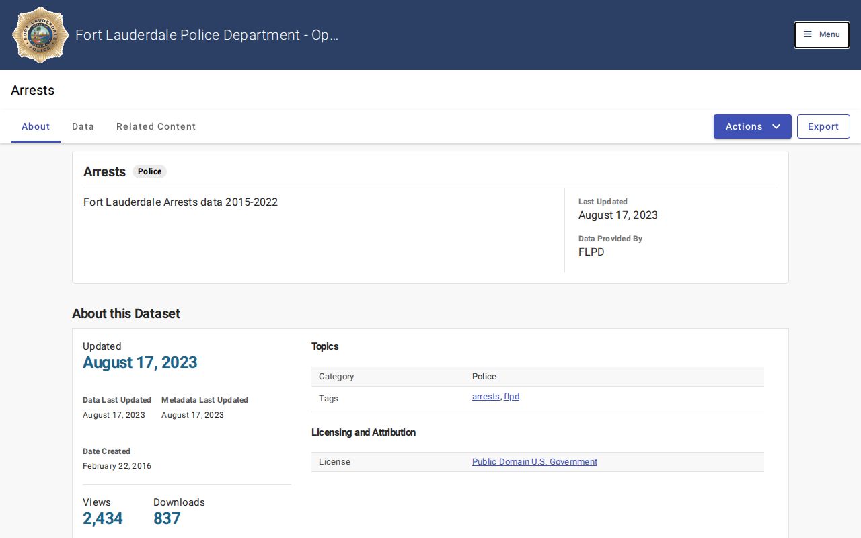Screen dimensions: 861x538
Task: Click the Fort Lauderdale Police Department site title
Action: click(207, 35)
